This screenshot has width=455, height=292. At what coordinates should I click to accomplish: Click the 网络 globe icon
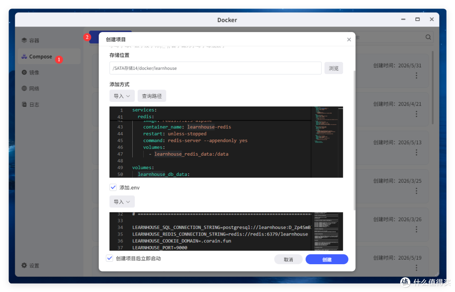pyautogui.click(x=24, y=88)
